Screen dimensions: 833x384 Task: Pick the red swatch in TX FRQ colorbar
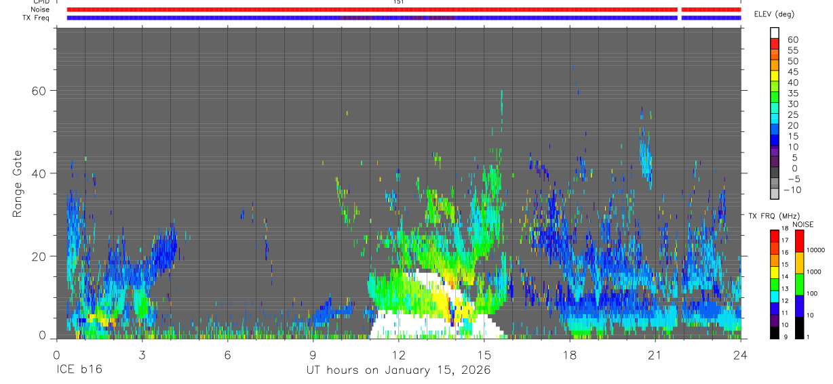click(x=775, y=236)
